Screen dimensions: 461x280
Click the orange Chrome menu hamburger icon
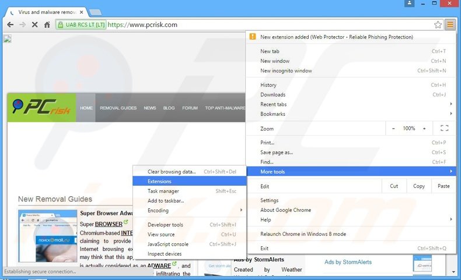tap(450, 24)
